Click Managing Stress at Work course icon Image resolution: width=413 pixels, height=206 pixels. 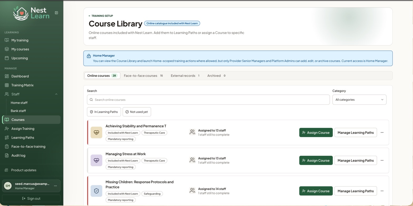coord(96,160)
